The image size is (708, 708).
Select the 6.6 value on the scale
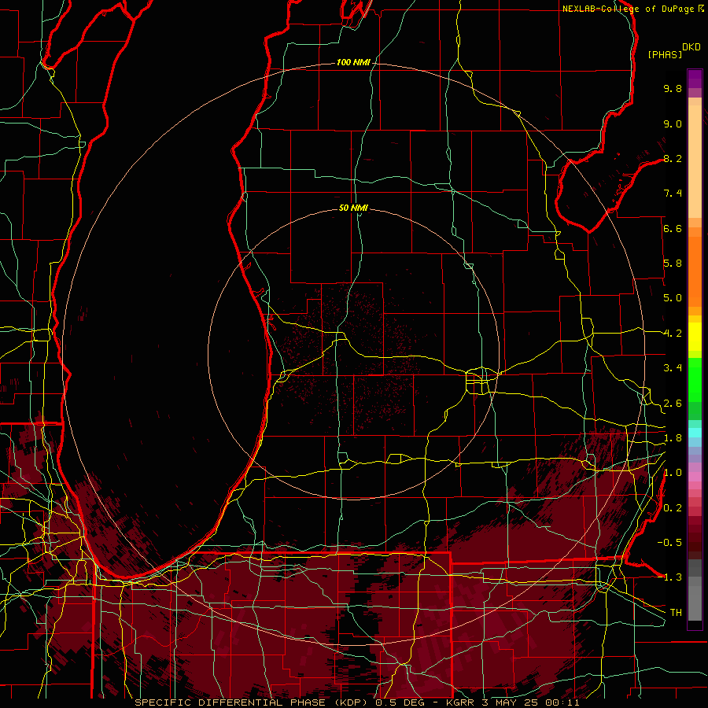[673, 228]
